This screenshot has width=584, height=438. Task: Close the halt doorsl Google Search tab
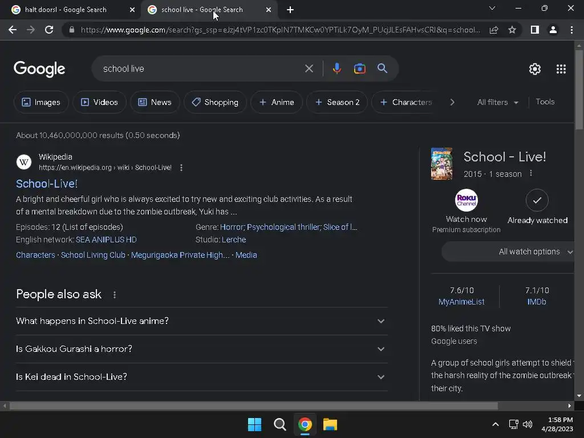[132, 10]
